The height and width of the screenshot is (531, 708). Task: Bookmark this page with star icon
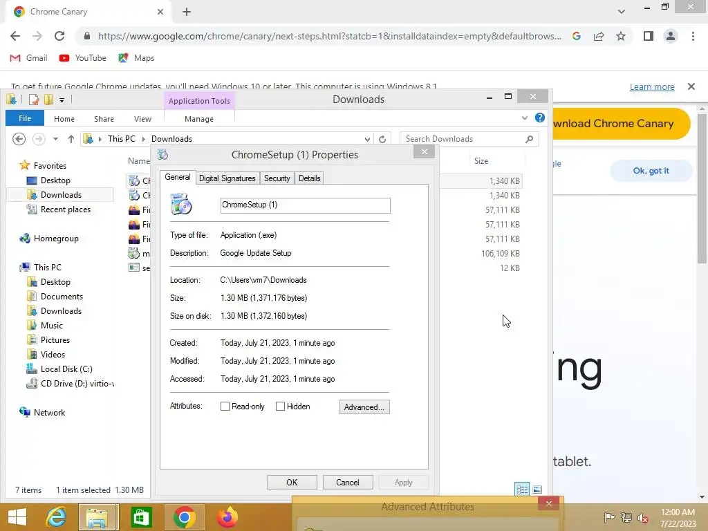pyautogui.click(x=621, y=36)
